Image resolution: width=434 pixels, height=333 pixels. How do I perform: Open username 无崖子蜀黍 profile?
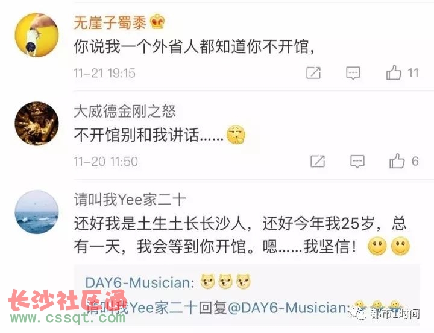point(110,22)
